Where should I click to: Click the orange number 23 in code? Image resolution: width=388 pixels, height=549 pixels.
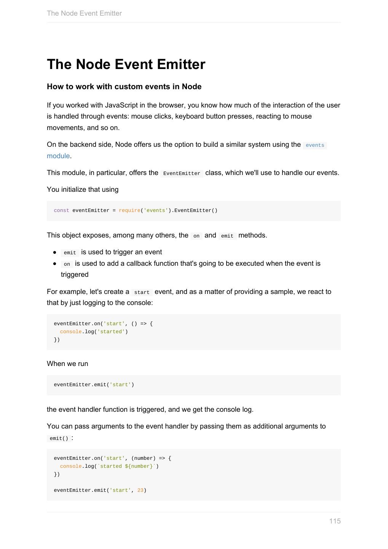pos(140,490)
